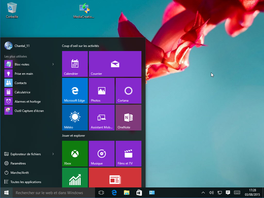Image resolution: width=264 pixels, height=198 pixels.
Task: Open Store from the taskbar
Action: pyautogui.click(x=139, y=193)
